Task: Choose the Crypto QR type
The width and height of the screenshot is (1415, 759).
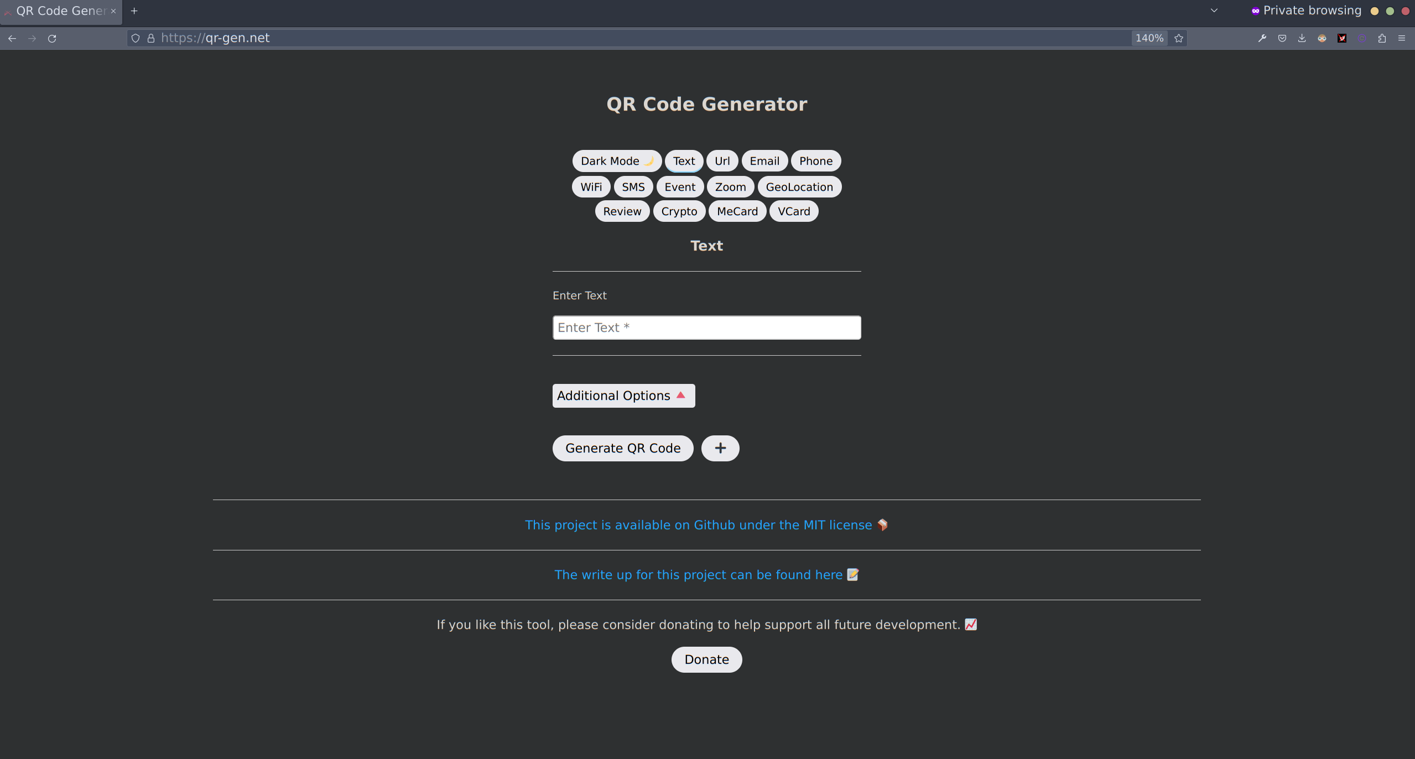Action: click(679, 211)
